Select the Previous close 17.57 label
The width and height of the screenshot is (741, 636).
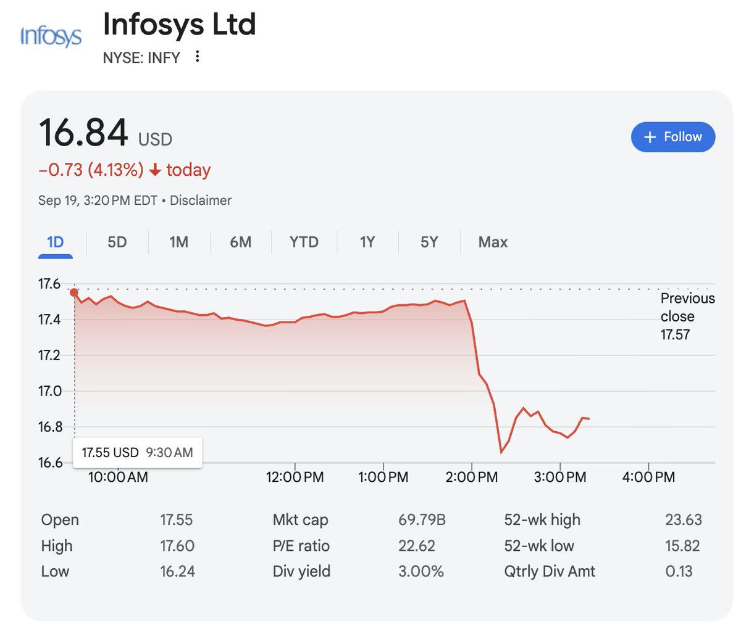pos(687,316)
